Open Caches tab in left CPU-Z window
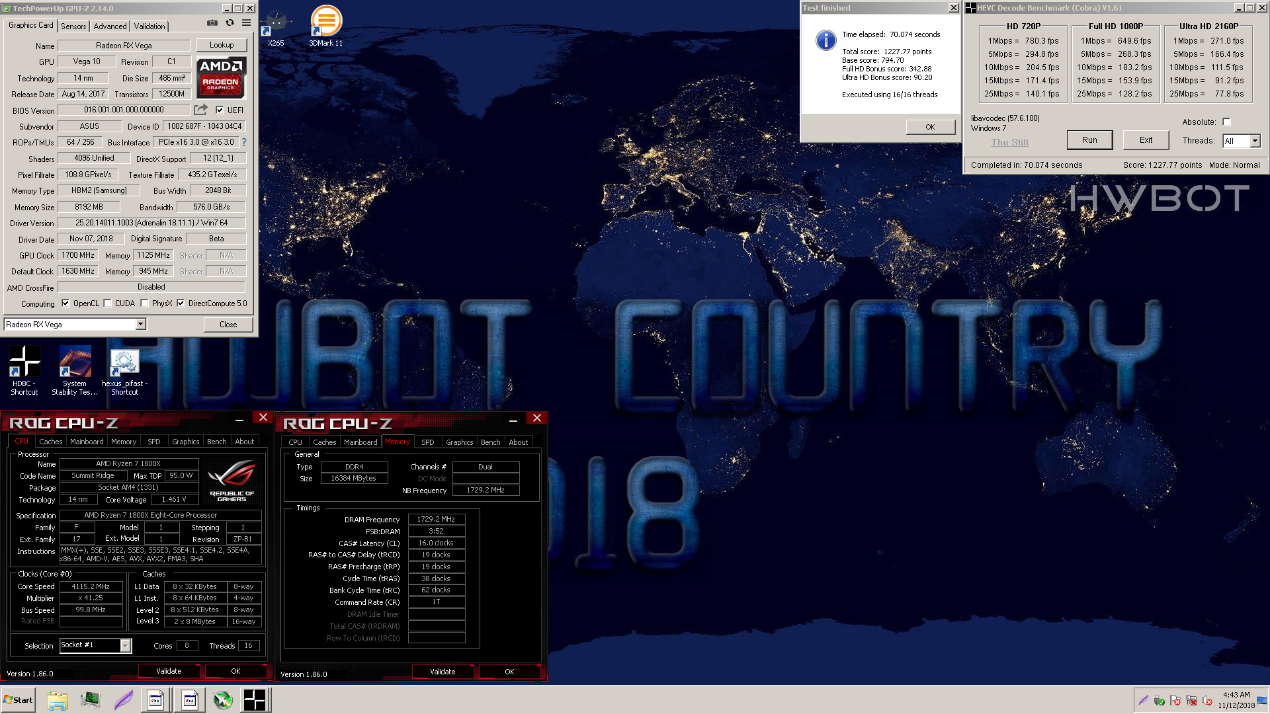 click(50, 442)
